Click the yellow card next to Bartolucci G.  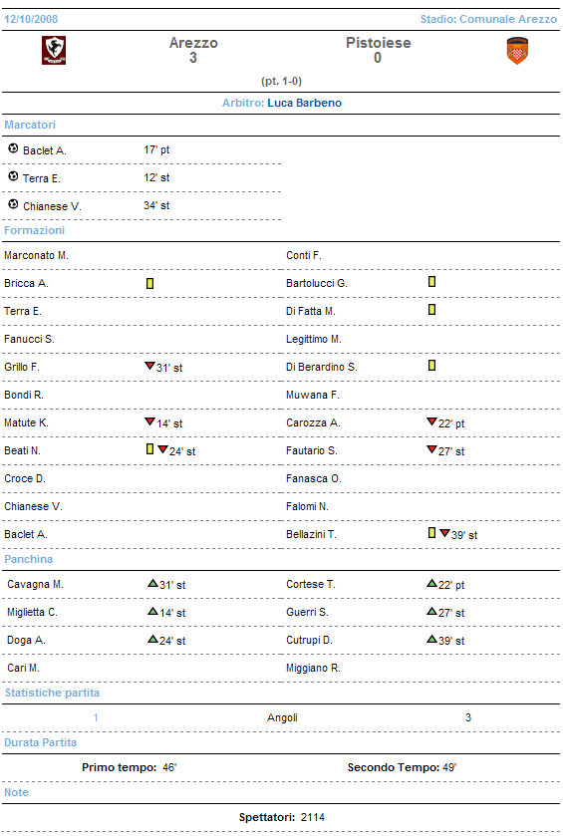click(x=431, y=282)
